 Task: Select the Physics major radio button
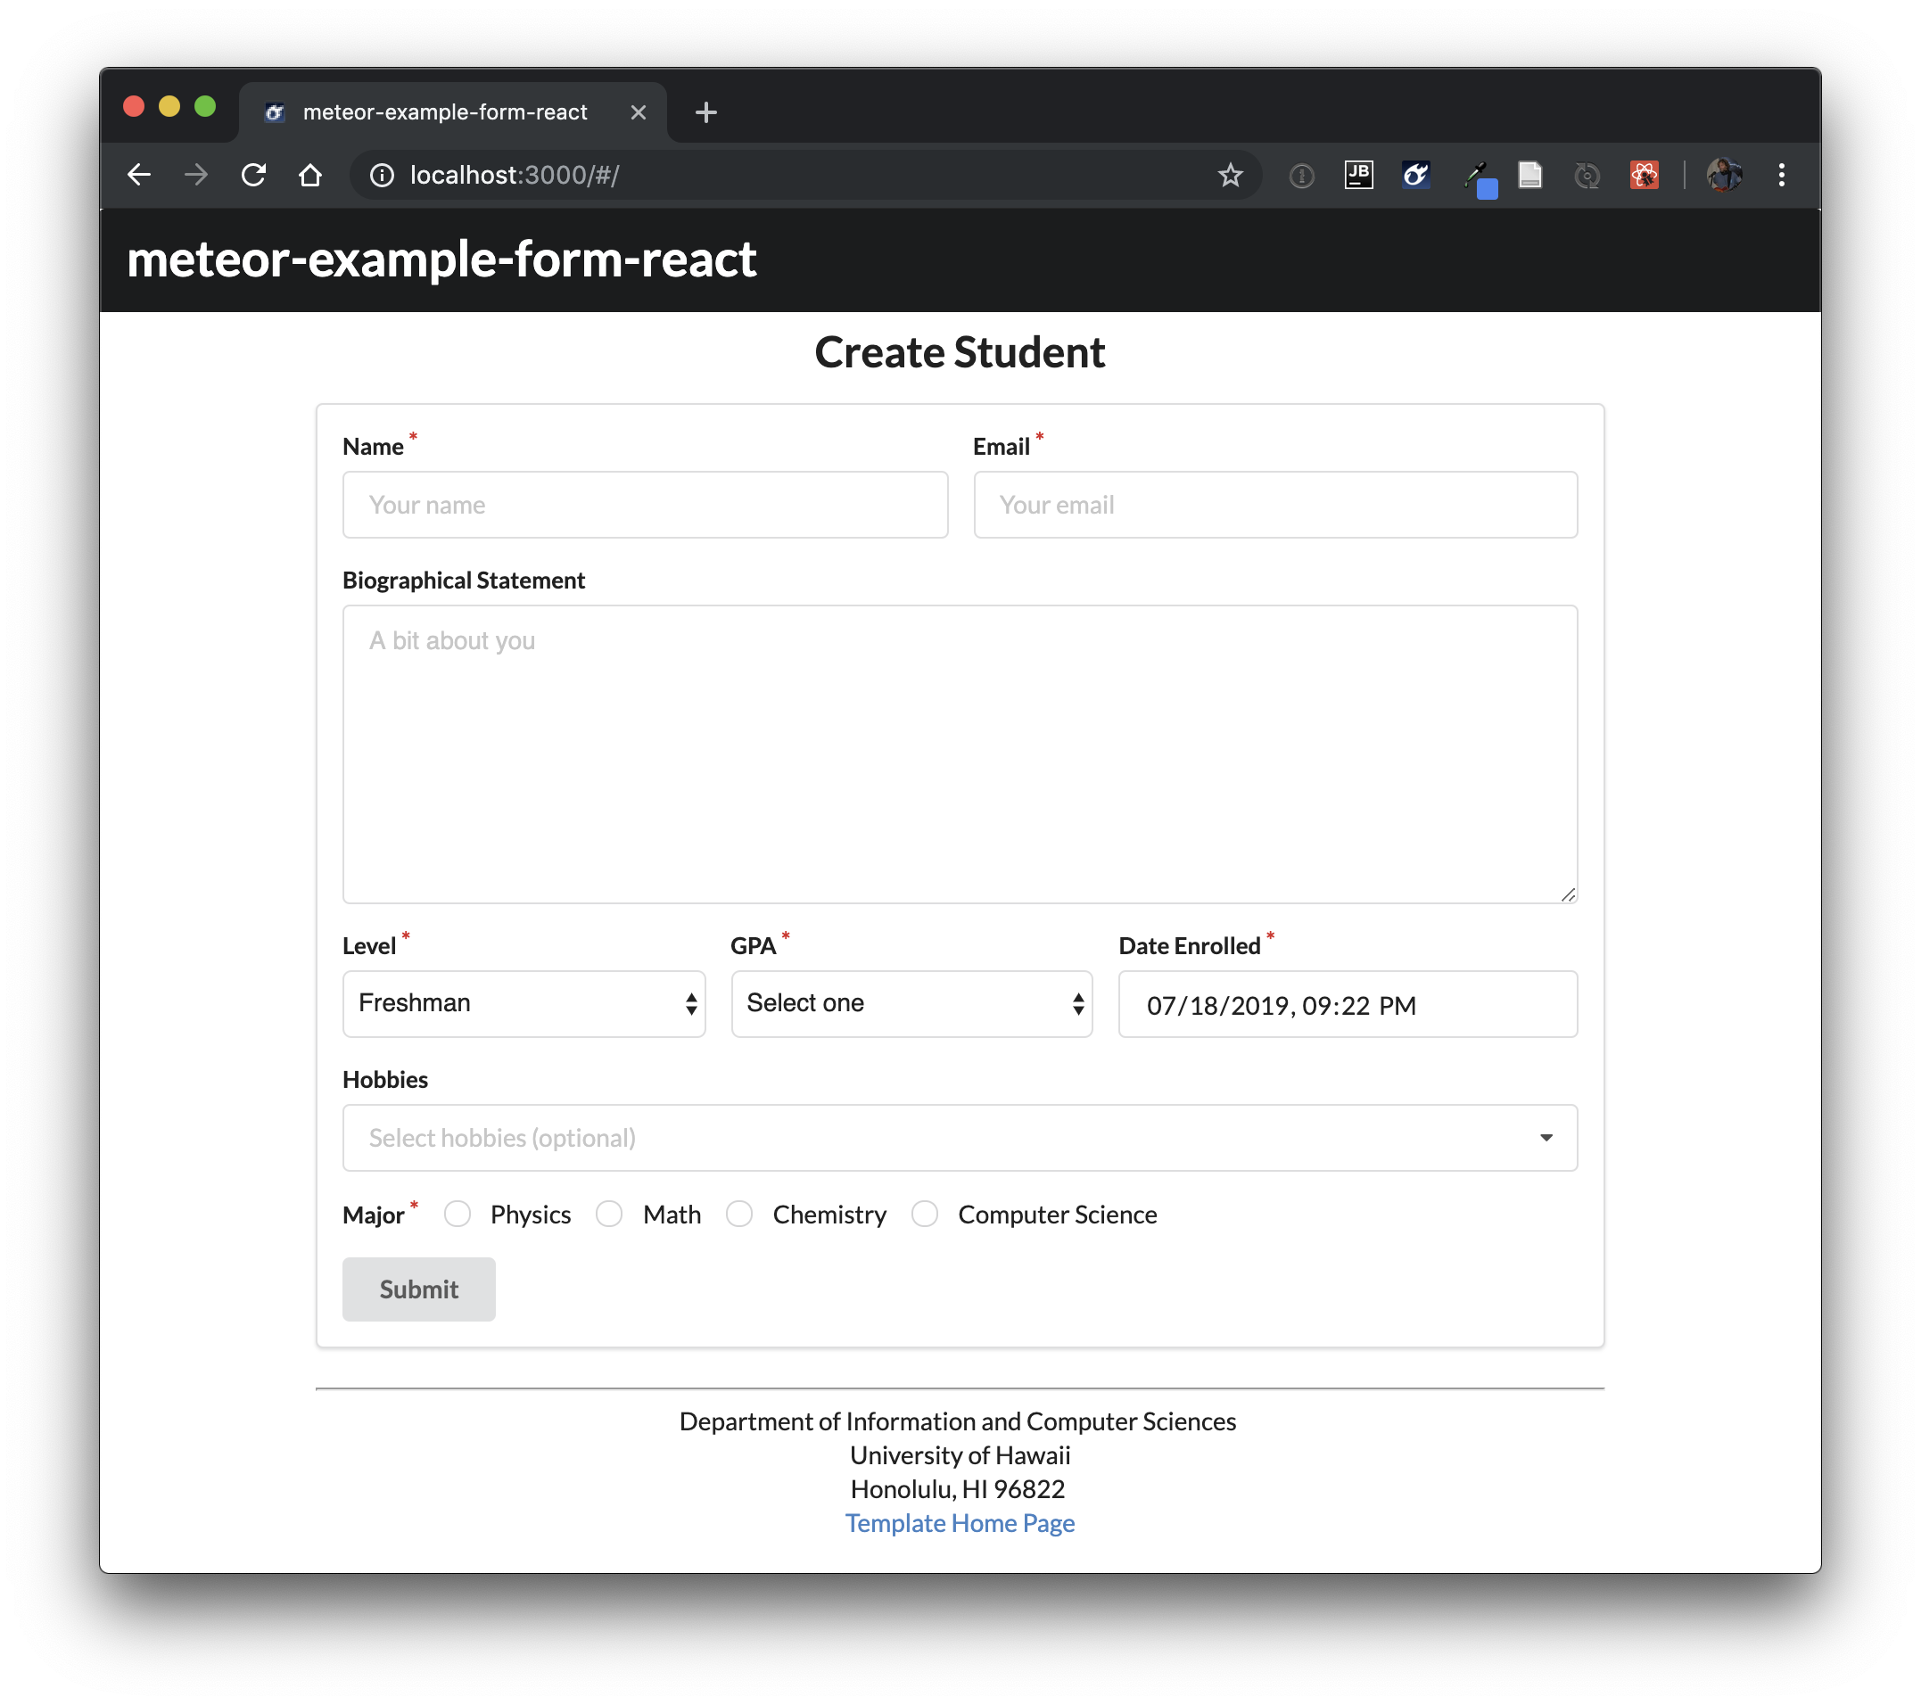[458, 1215]
